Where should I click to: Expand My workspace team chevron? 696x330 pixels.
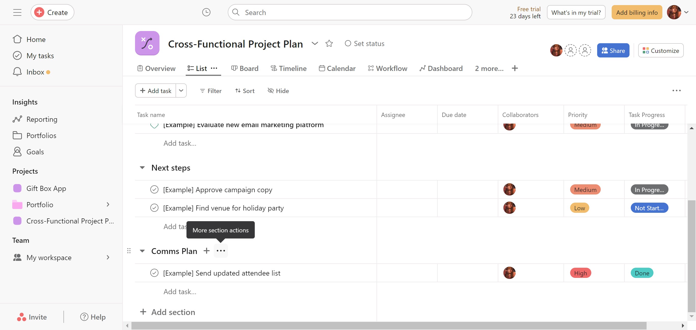(108, 258)
